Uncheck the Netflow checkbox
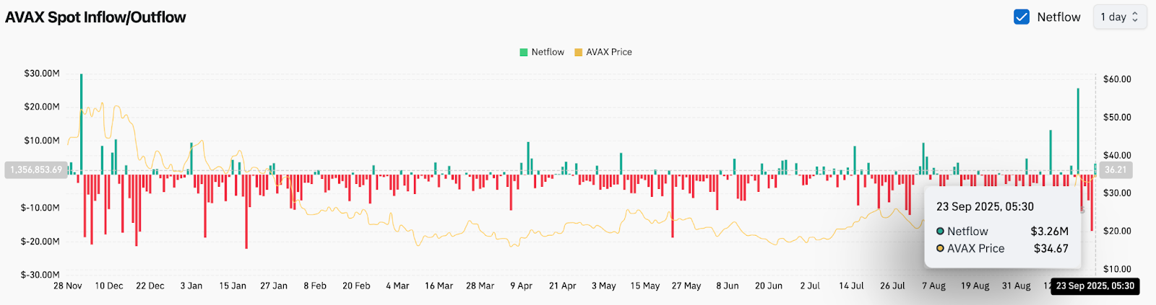Screen dimensions: 1156x305 tap(1022, 17)
